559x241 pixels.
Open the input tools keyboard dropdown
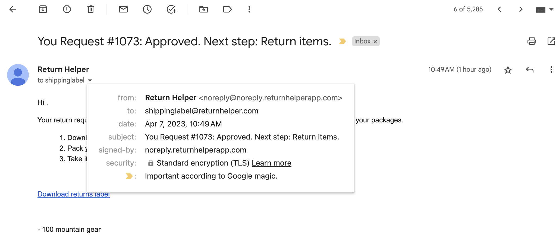click(x=545, y=9)
